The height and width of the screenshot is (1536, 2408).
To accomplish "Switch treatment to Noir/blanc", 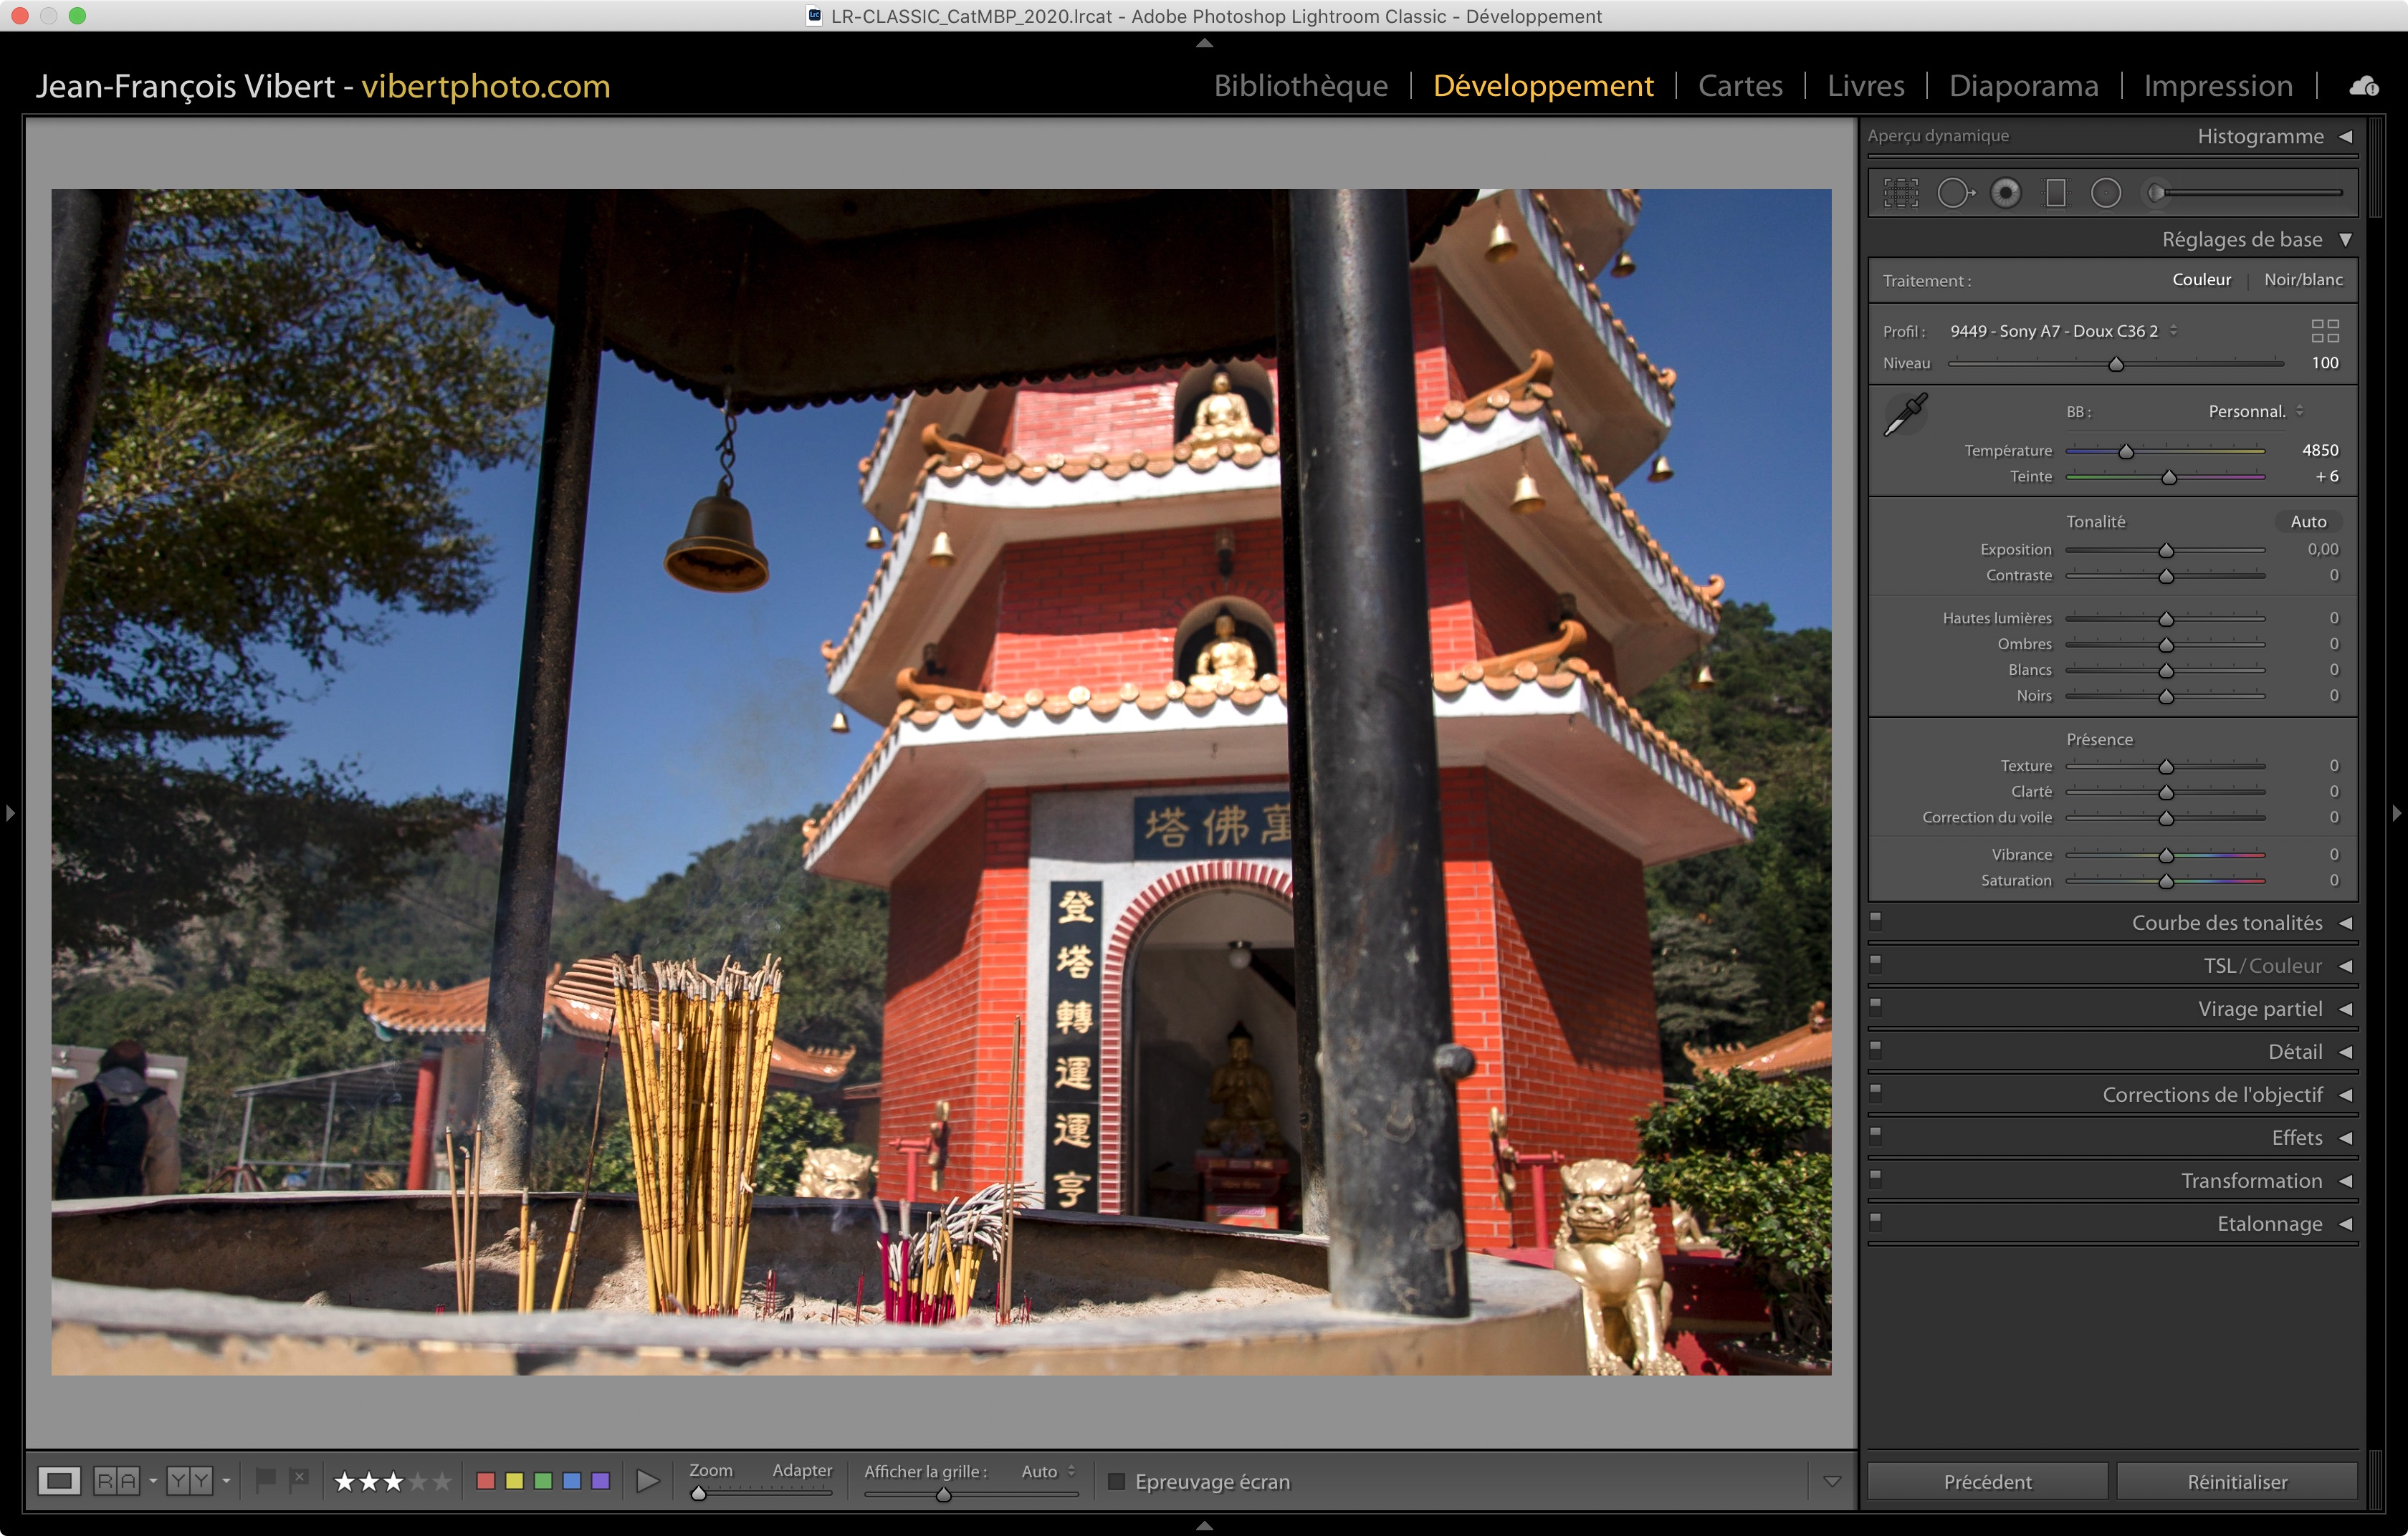I will pyautogui.click(x=2303, y=280).
